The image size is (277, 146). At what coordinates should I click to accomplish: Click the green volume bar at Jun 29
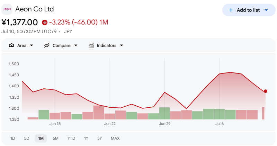tap(164, 114)
